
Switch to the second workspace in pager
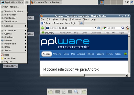pyautogui.click(x=107, y=2)
